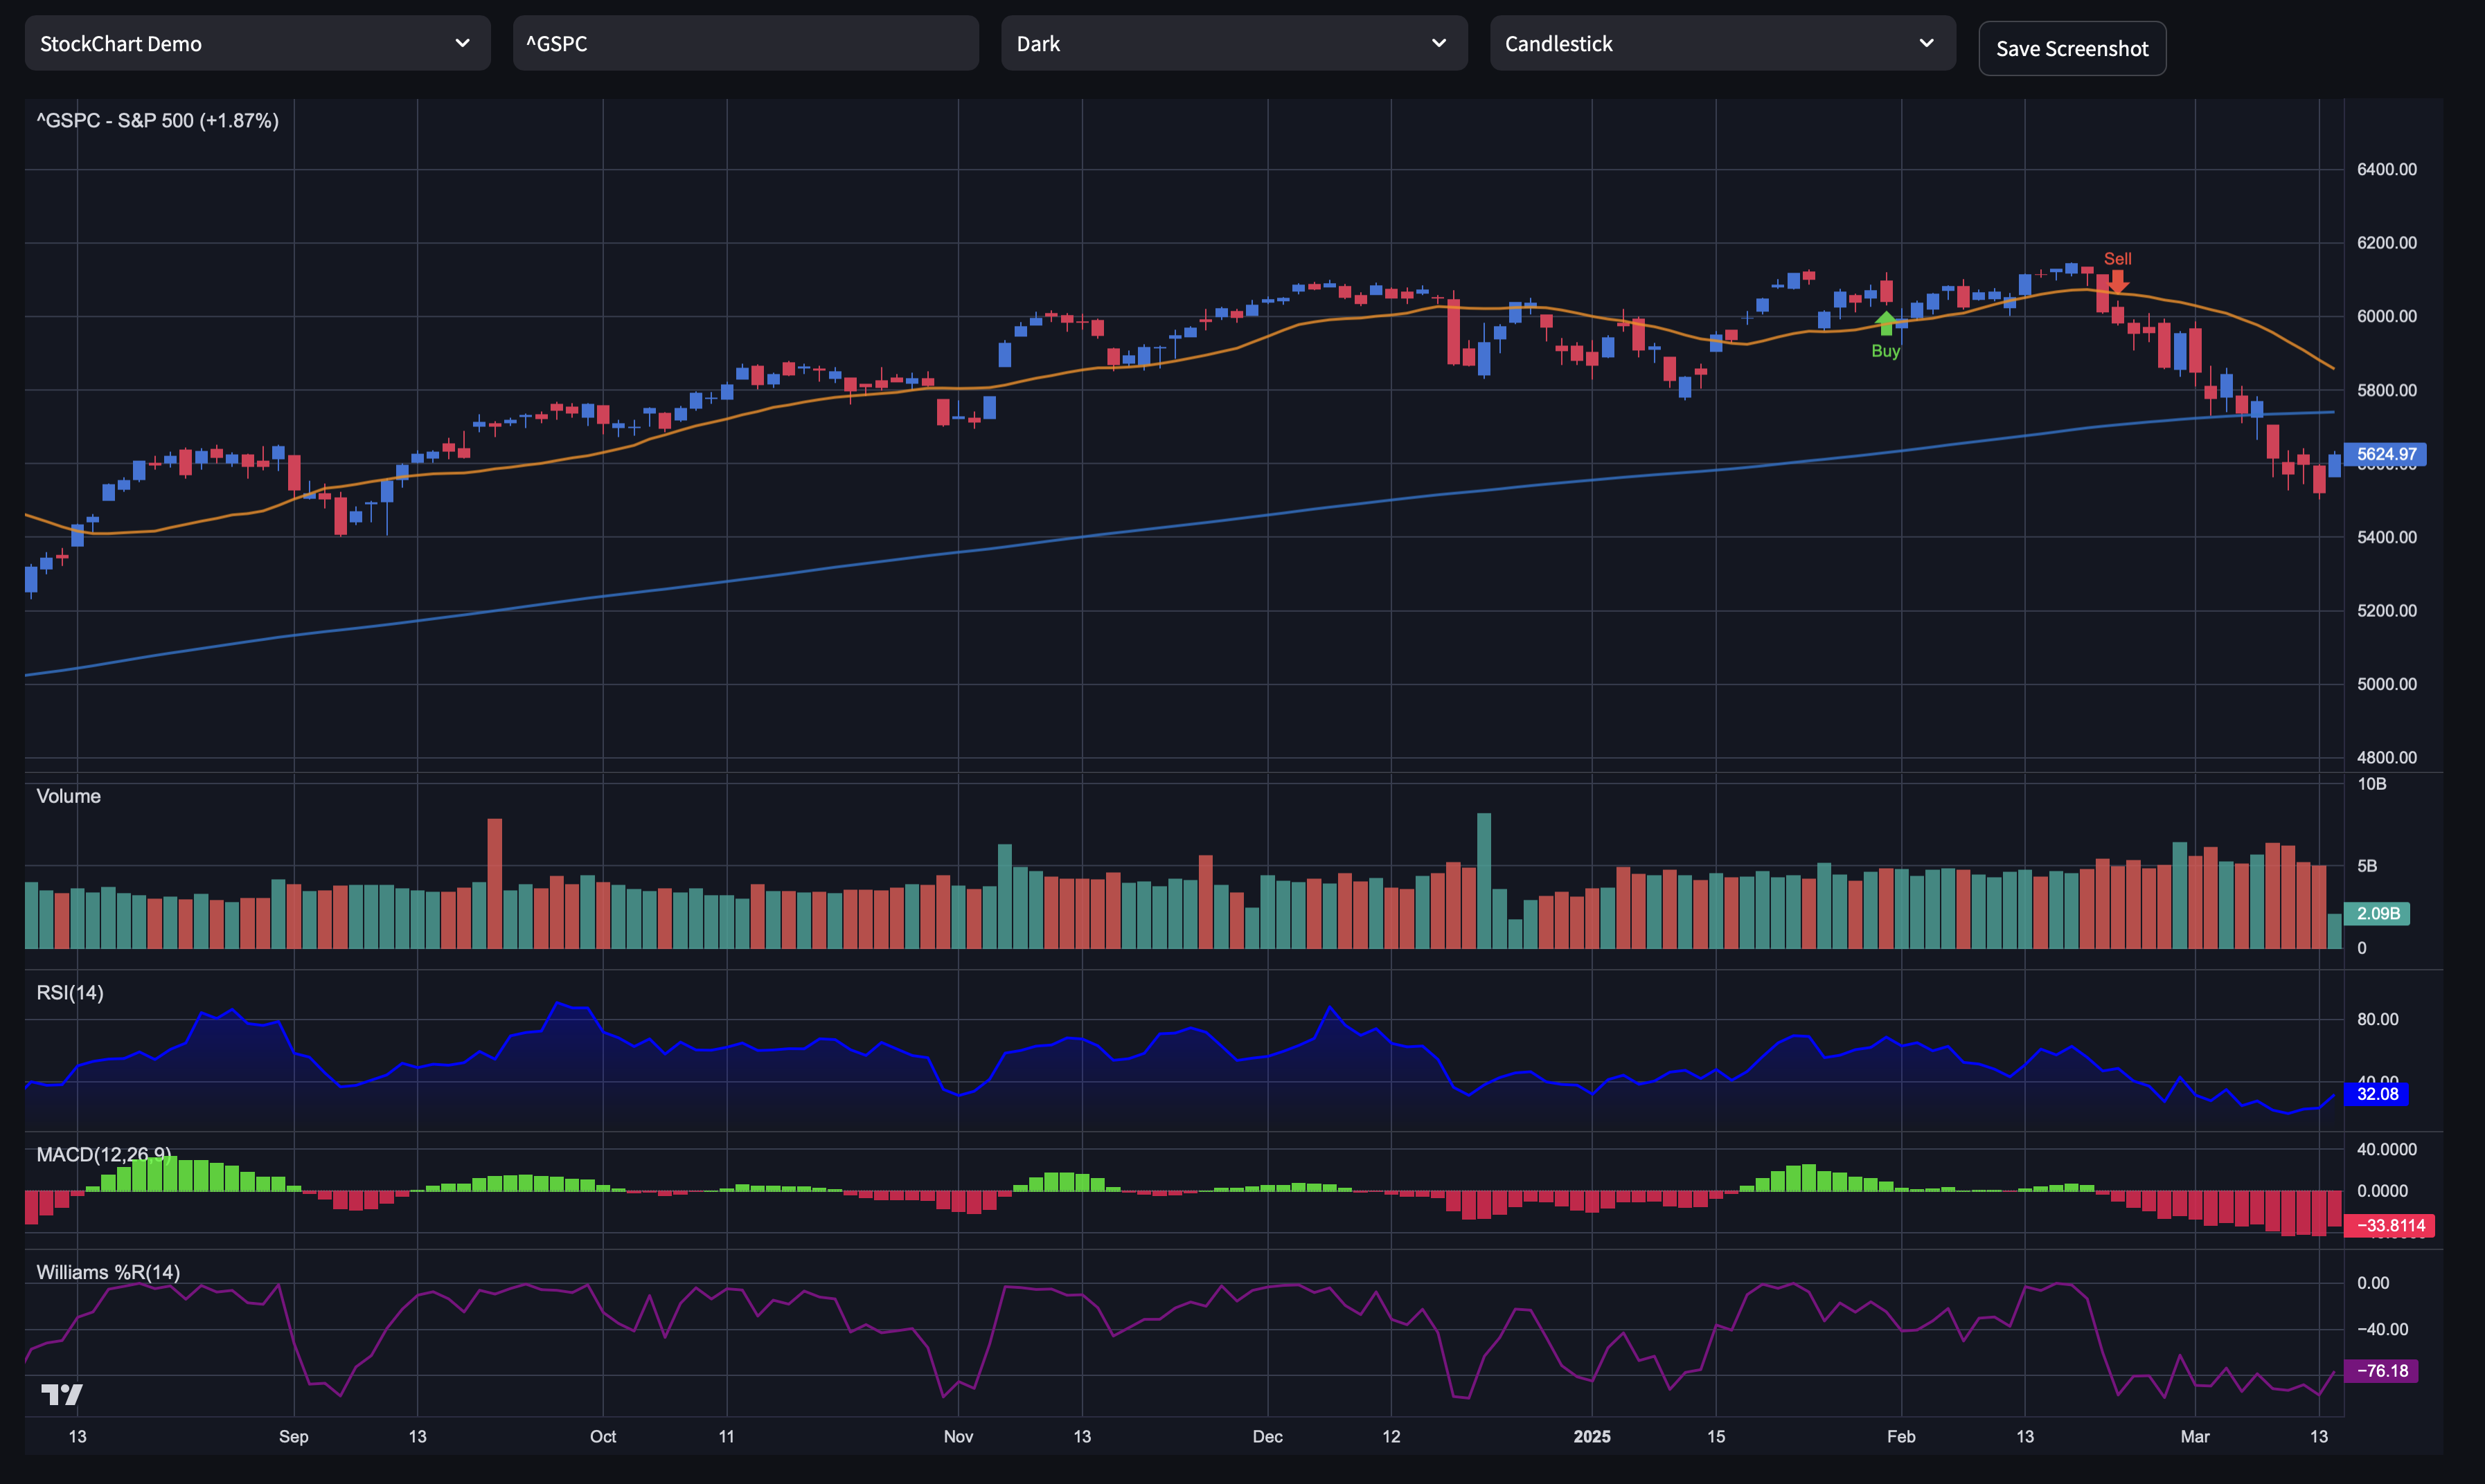Screen dimensions: 2485x1484
Task: Click the TradingView logo icon
Action: tap(61, 1394)
